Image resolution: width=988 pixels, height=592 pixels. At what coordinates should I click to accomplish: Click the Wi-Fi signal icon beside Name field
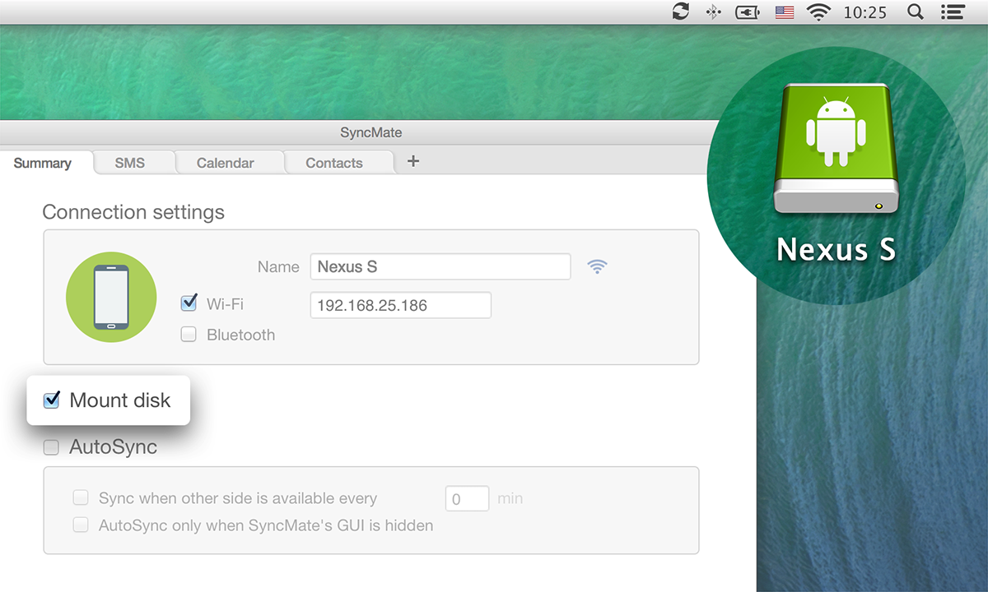(x=597, y=266)
